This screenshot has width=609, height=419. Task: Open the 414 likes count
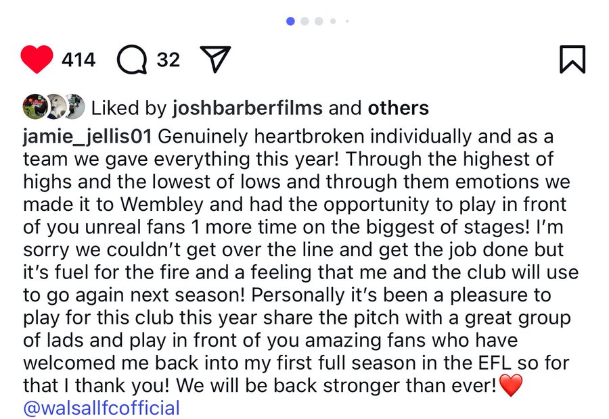[78, 59]
